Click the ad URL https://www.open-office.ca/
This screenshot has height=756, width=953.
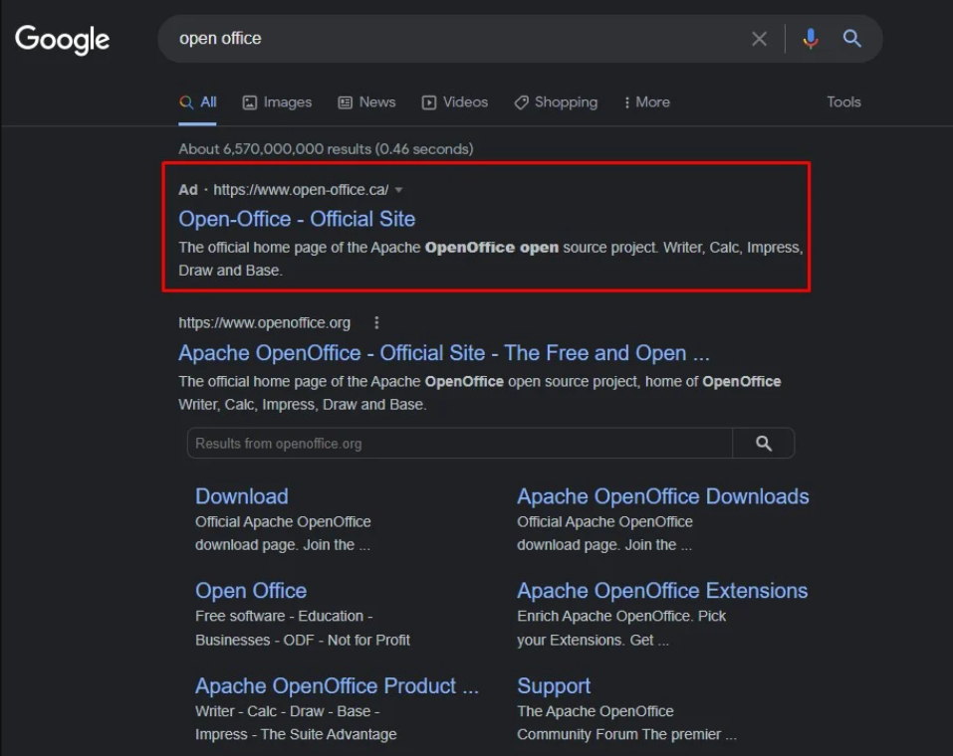click(x=301, y=190)
